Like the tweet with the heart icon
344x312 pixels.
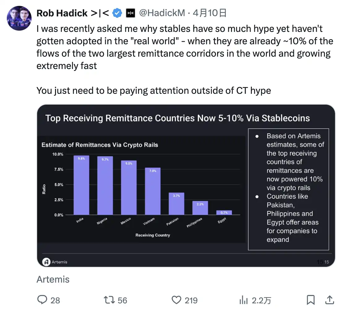point(176,300)
